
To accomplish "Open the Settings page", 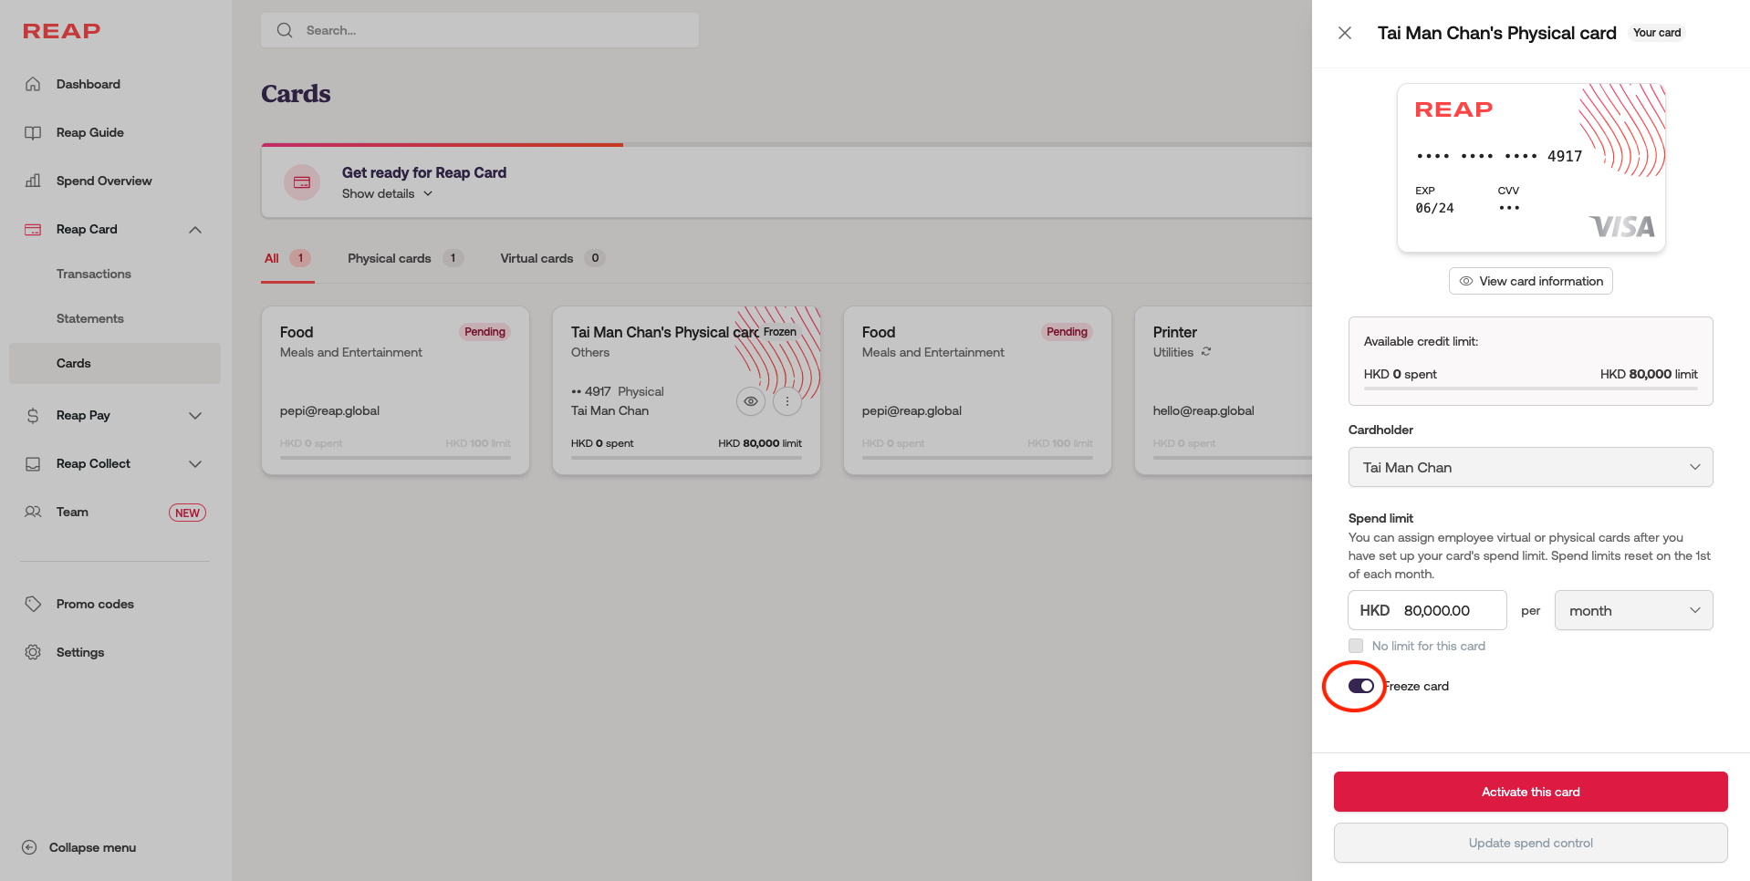I will (80, 652).
